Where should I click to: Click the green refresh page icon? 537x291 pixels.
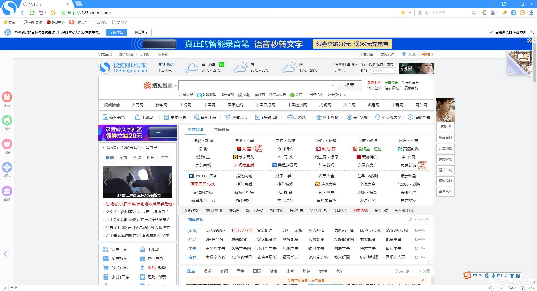(32, 13)
